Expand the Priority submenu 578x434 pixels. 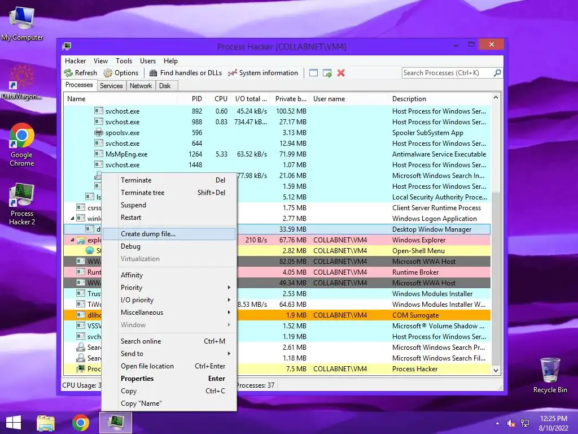click(x=169, y=288)
